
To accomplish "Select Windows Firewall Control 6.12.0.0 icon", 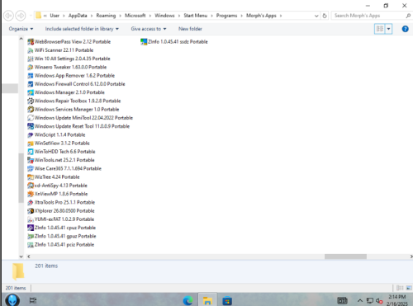I will click(31, 84).
